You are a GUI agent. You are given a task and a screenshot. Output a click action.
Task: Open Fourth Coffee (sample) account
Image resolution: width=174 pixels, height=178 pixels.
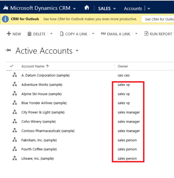[39, 149]
